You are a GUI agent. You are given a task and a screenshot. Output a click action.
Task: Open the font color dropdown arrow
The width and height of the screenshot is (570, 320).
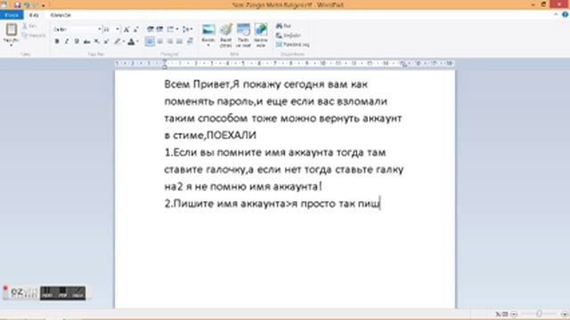click(137, 42)
